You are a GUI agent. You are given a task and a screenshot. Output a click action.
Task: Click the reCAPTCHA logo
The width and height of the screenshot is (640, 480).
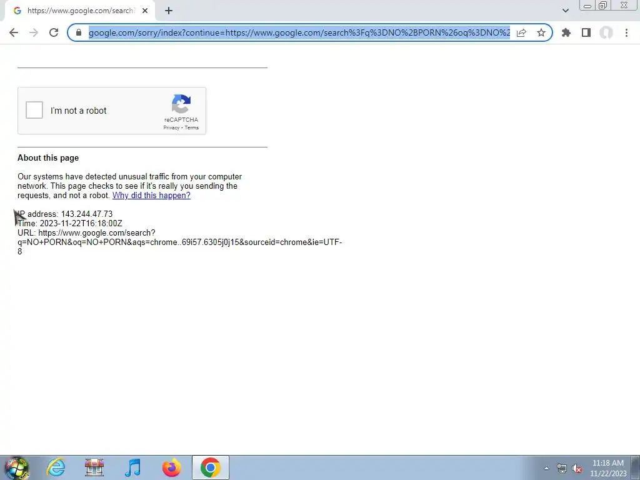pos(181,104)
